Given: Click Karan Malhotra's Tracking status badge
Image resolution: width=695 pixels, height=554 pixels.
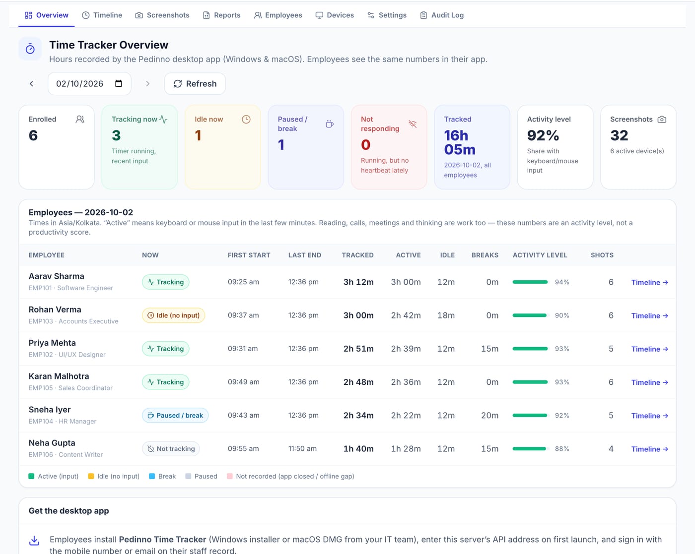Looking at the screenshot, I should click(166, 382).
